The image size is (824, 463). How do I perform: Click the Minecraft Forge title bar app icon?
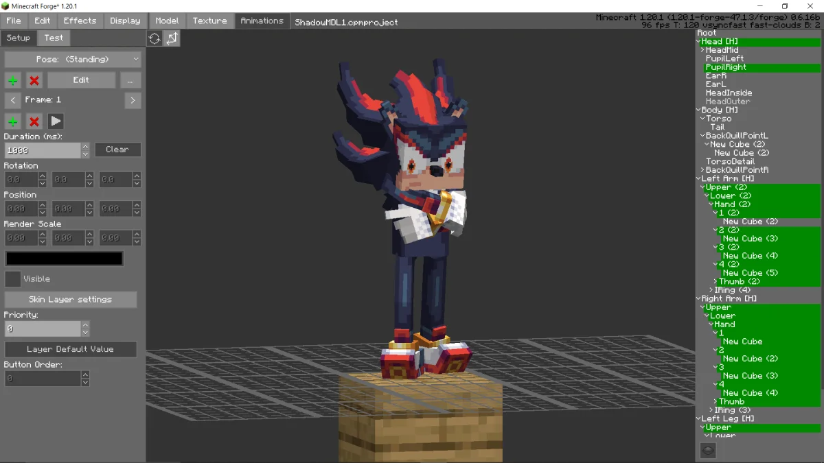point(5,6)
